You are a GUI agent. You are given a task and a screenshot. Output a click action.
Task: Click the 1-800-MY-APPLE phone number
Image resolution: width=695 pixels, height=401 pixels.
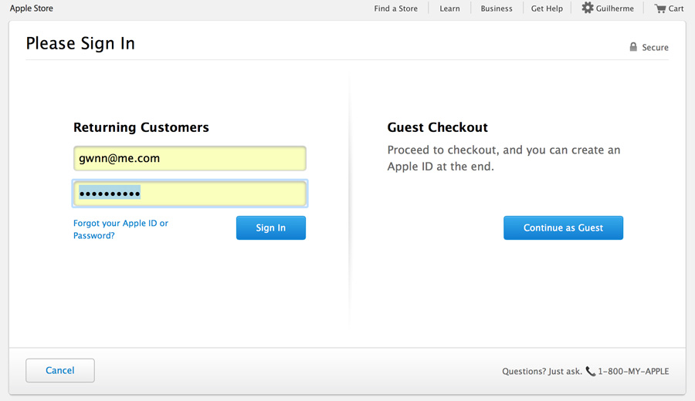pyautogui.click(x=633, y=372)
